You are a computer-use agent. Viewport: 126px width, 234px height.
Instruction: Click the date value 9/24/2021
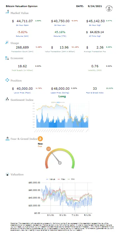[x=95, y=6]
